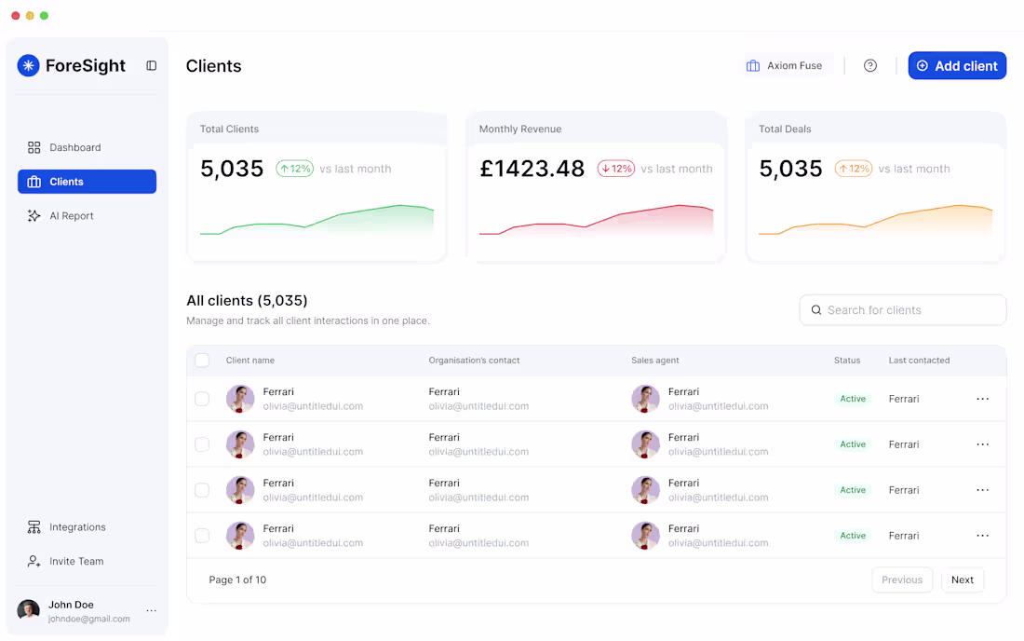The image size is (1024, 641).
Task: Click the Add client button
Action: click(957, 65)
